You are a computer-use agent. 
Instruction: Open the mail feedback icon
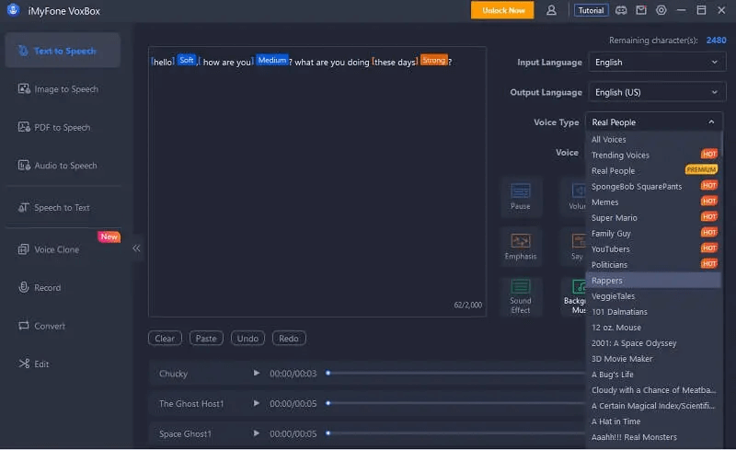click(x=641, y=10)
